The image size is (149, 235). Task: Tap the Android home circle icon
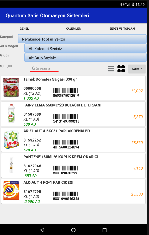coord(73,230)
